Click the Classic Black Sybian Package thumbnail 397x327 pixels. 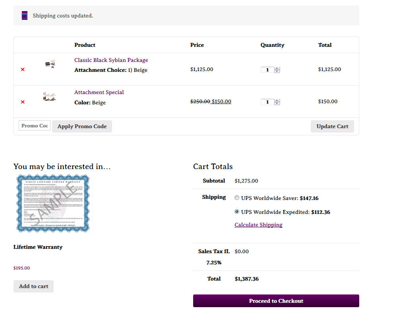pos(50,63)
